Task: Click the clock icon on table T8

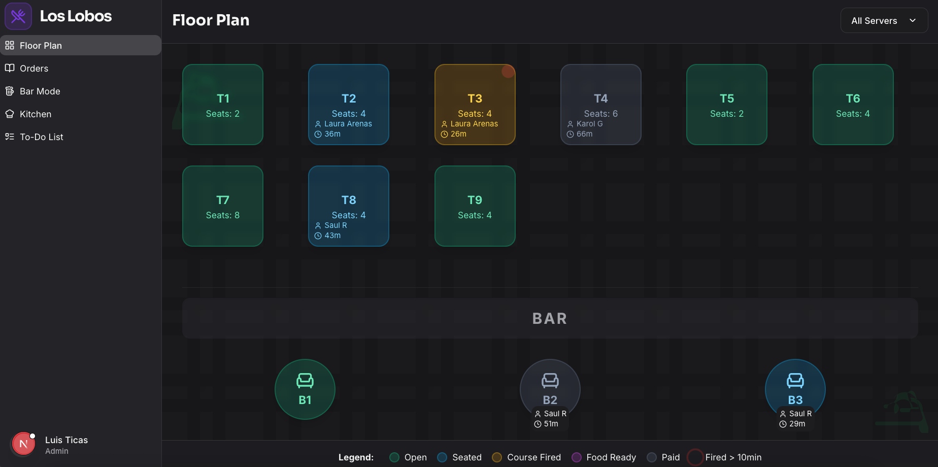Action: pyautogui.click(x=317, y=235)
